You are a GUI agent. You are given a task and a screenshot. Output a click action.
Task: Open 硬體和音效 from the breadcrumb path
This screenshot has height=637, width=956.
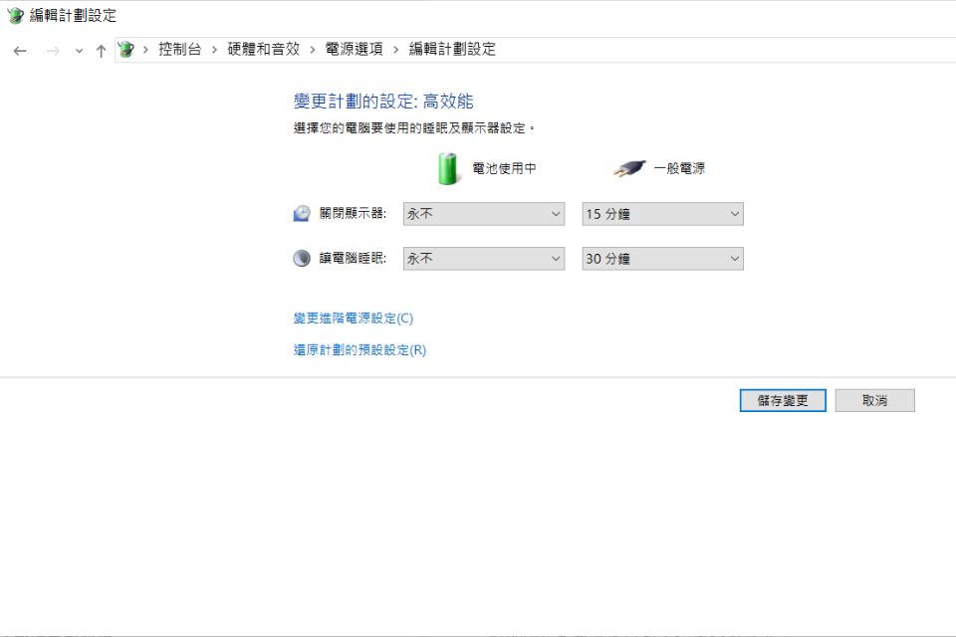click(262, 47)
